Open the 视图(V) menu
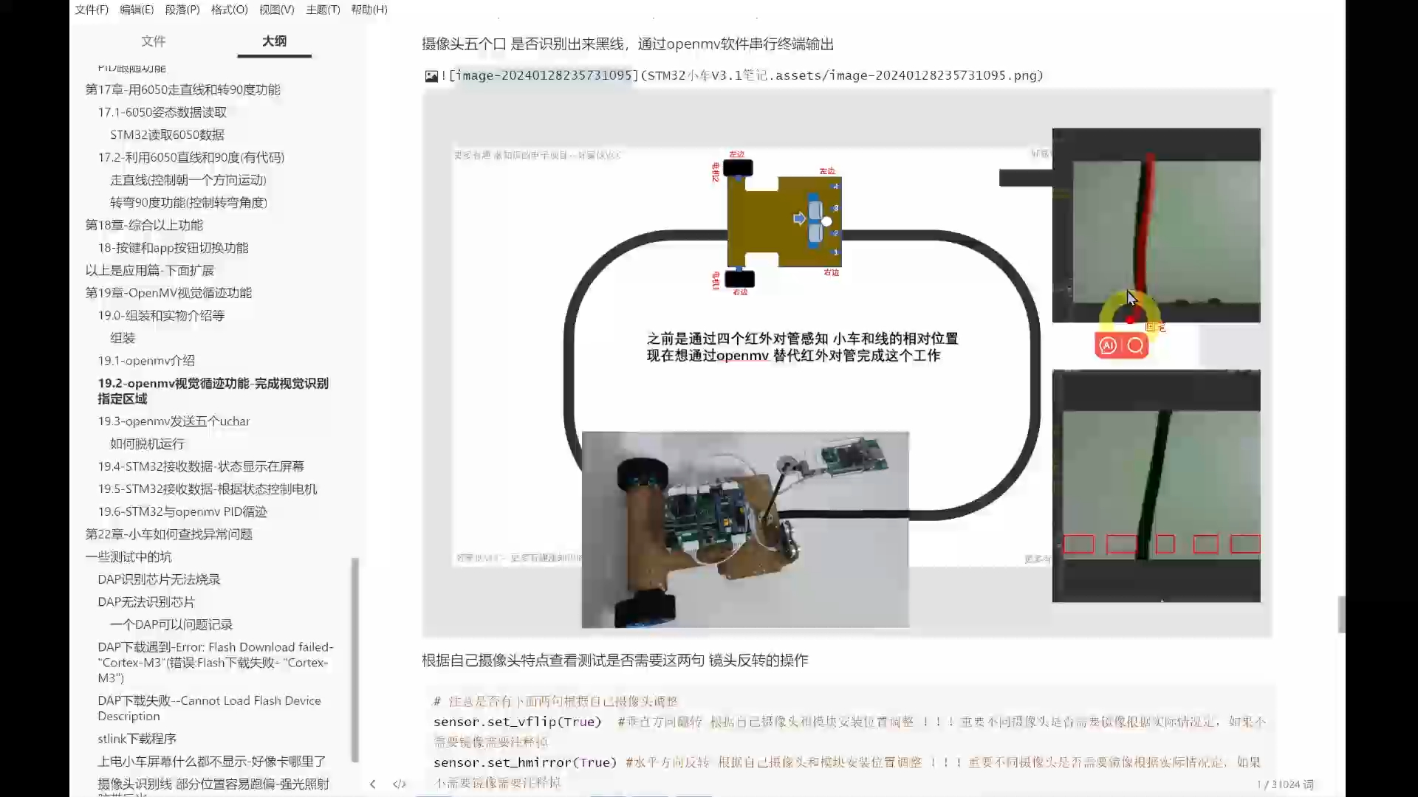Image resolution: width=1418 pixels, height=797 pixels. (276, 10)
